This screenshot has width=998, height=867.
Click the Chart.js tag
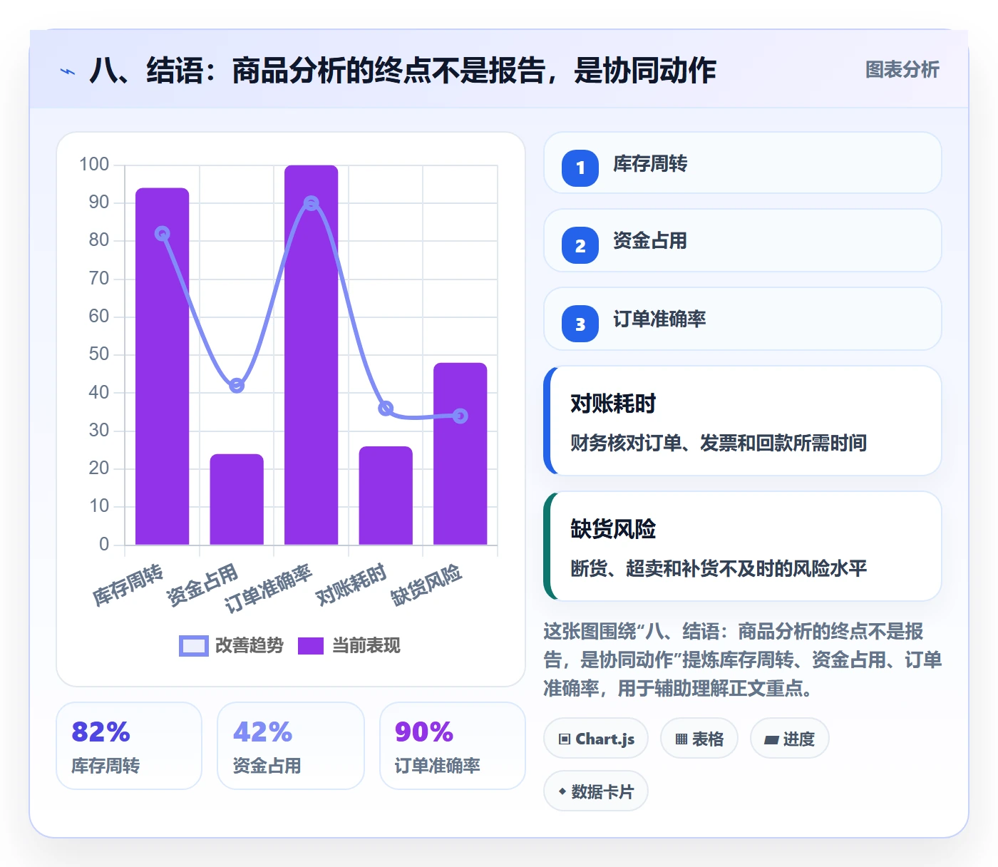pos(596,739)
